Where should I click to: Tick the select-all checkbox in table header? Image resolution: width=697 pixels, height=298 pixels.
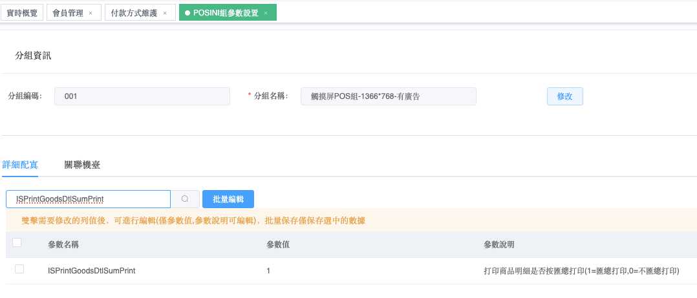coord(17,242)
